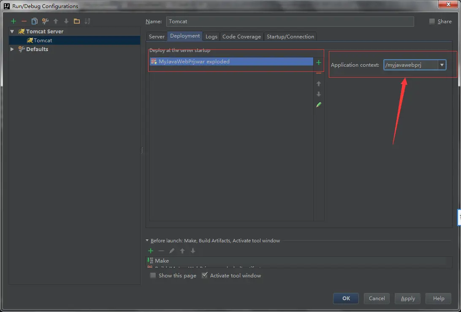Close the Run/Debug Configurations dialog
The height and width of the screenshot is (312, 461).
448,4
